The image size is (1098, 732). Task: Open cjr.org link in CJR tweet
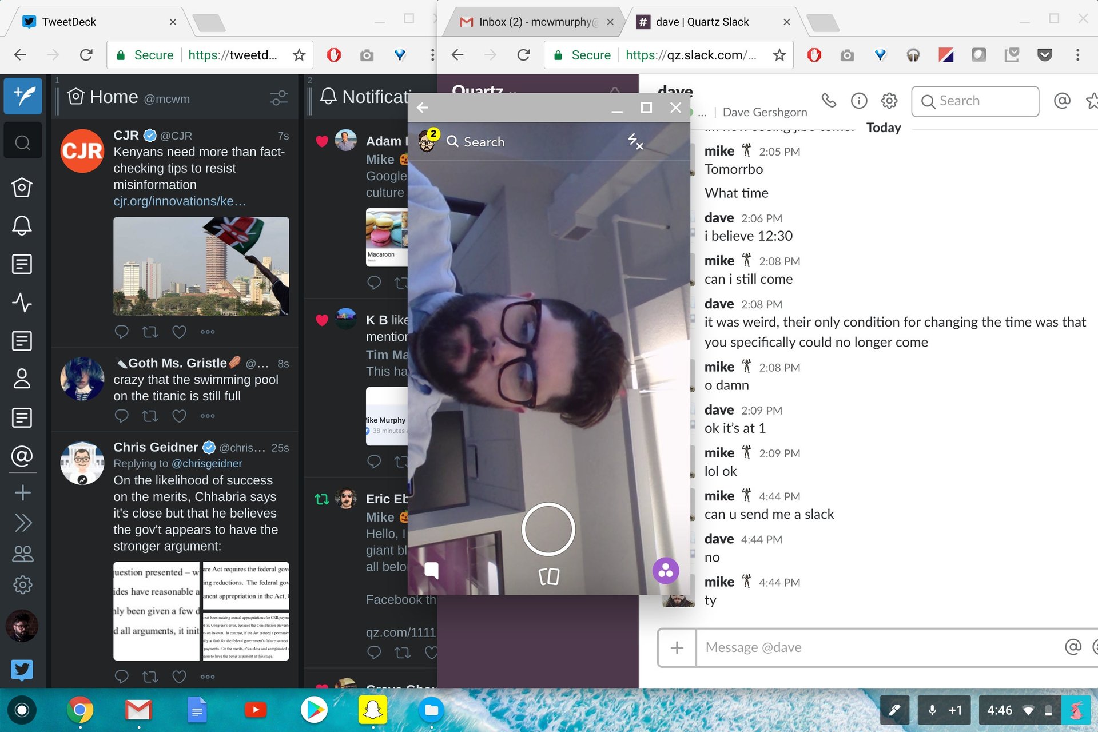point(180,201)
